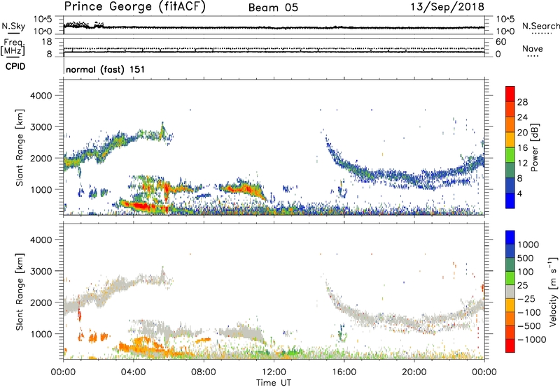Click the 'Slant Range [km]' label of velocity panel

coord(20,292)
